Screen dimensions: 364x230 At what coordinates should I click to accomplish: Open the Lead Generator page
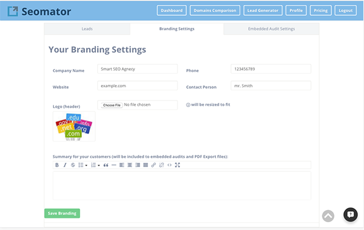click(263, 10)
